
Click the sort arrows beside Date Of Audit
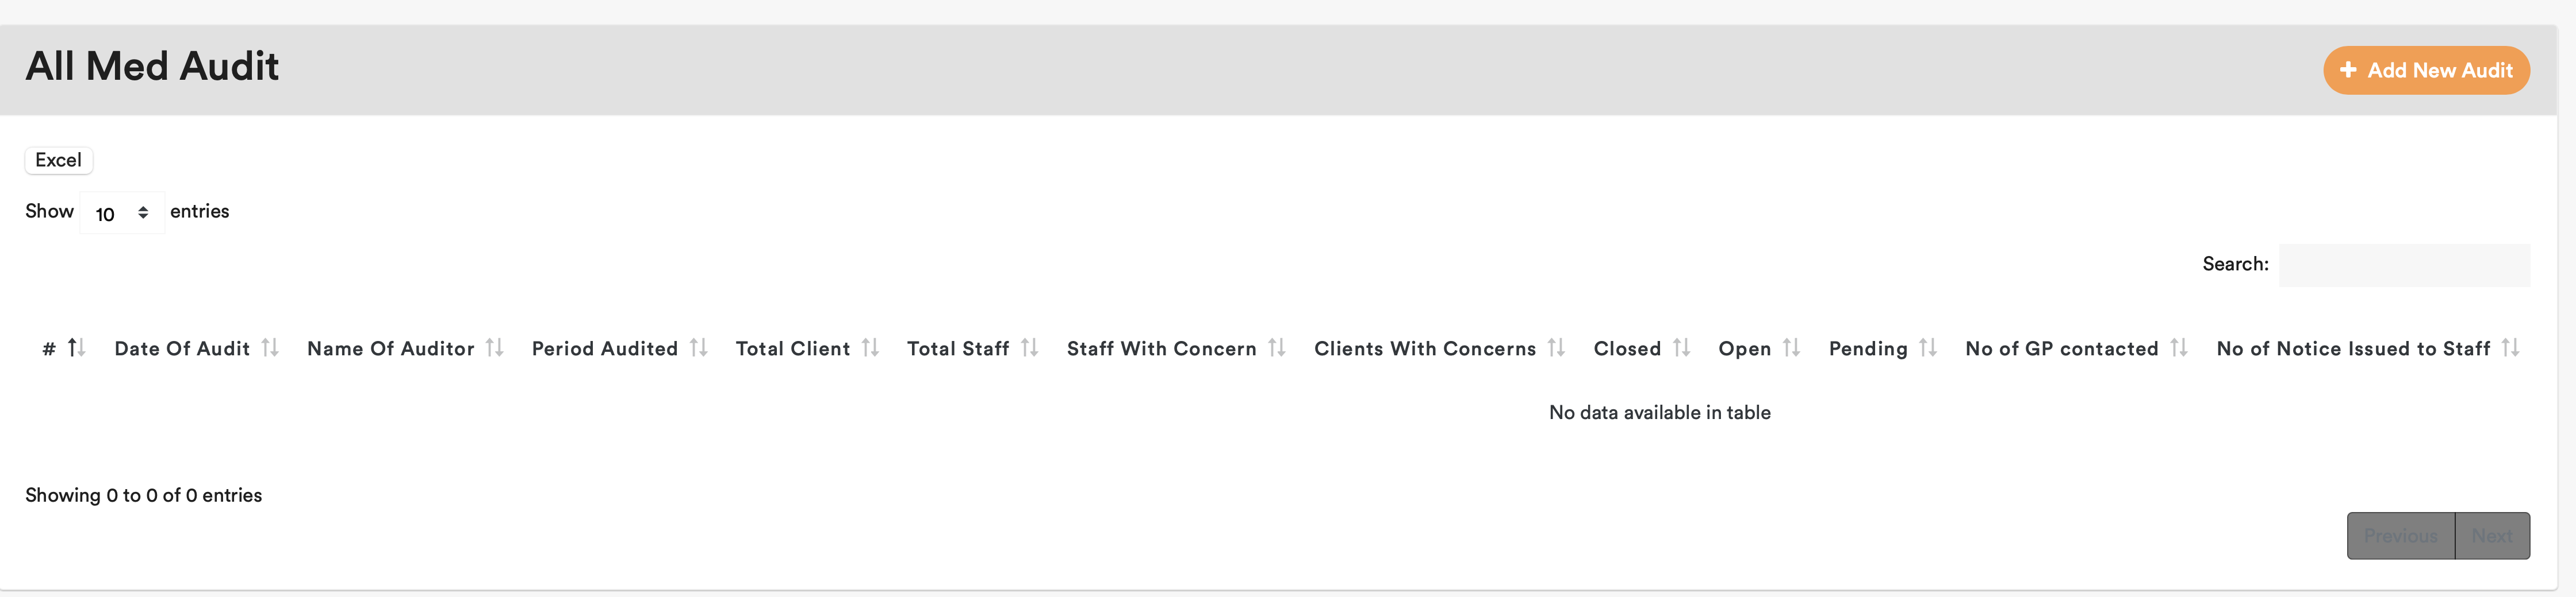tap(270, 347)
